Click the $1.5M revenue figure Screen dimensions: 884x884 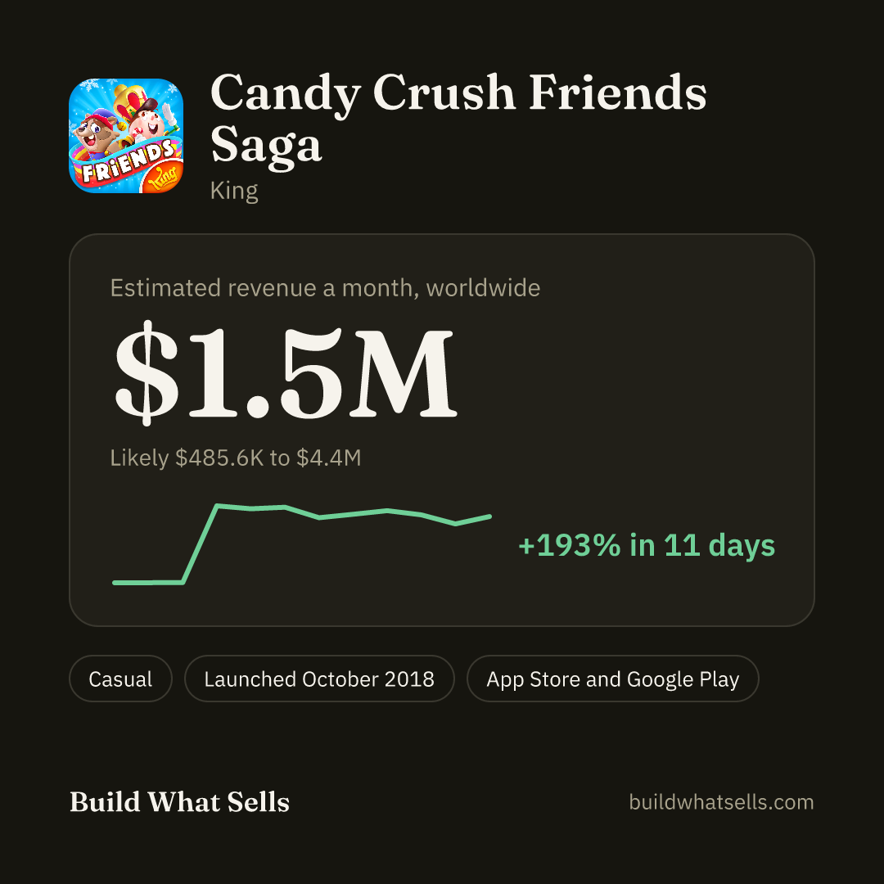[285, 372]
